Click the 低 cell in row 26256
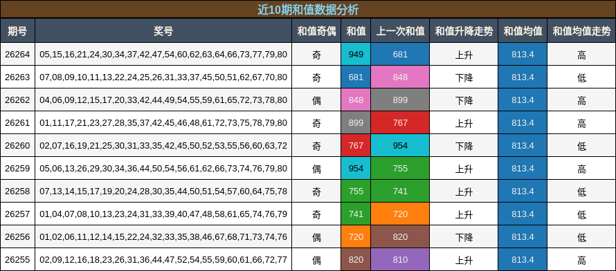 581,237
